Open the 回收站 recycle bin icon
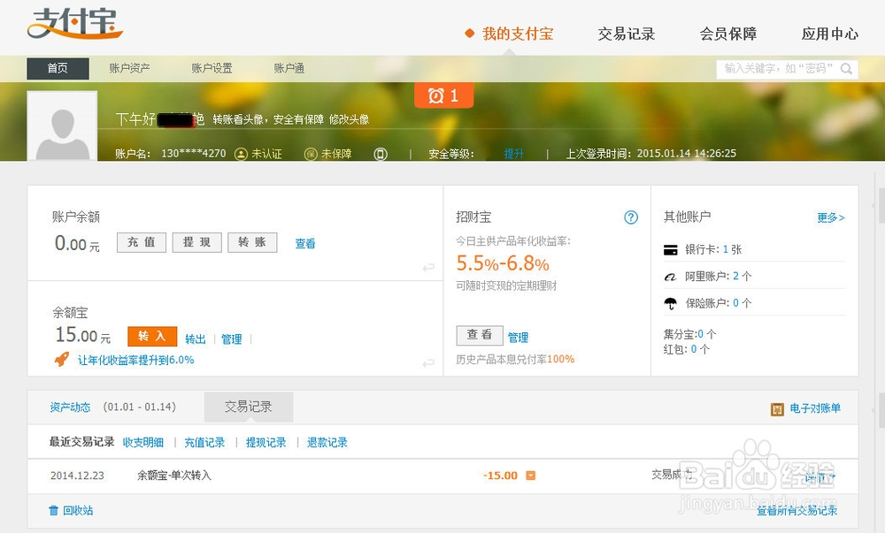Screen dimensions: 885x533 coord(53,510)
